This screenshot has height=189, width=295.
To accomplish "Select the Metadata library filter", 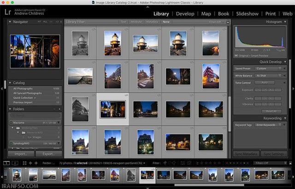I will tap(152, 22).
